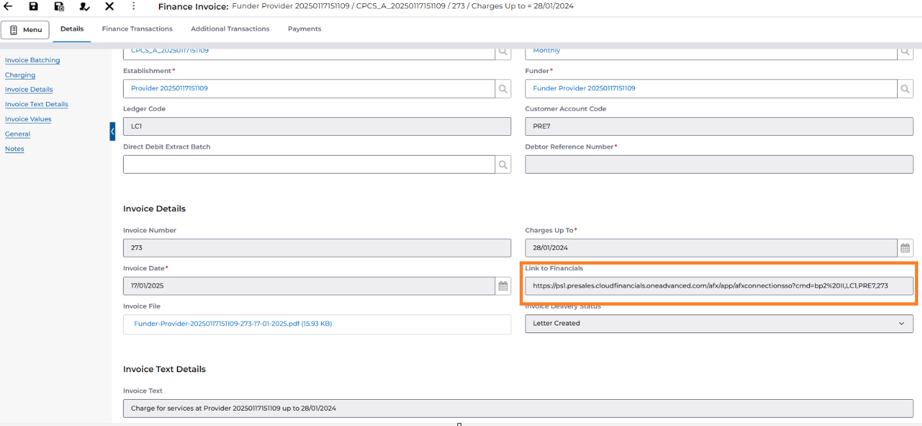Click the Direct Debit Extract Batch field
922x426 pixels.
309,165
